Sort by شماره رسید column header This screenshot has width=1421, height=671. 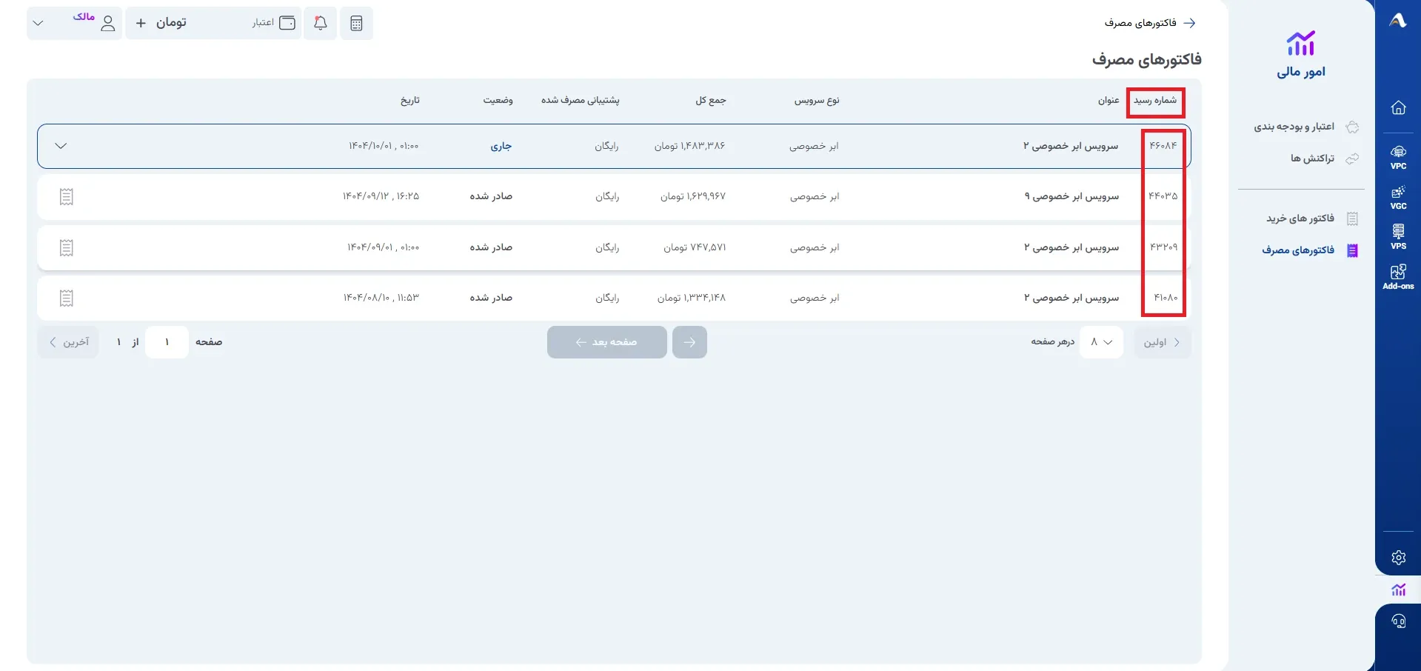point(1155,100)
